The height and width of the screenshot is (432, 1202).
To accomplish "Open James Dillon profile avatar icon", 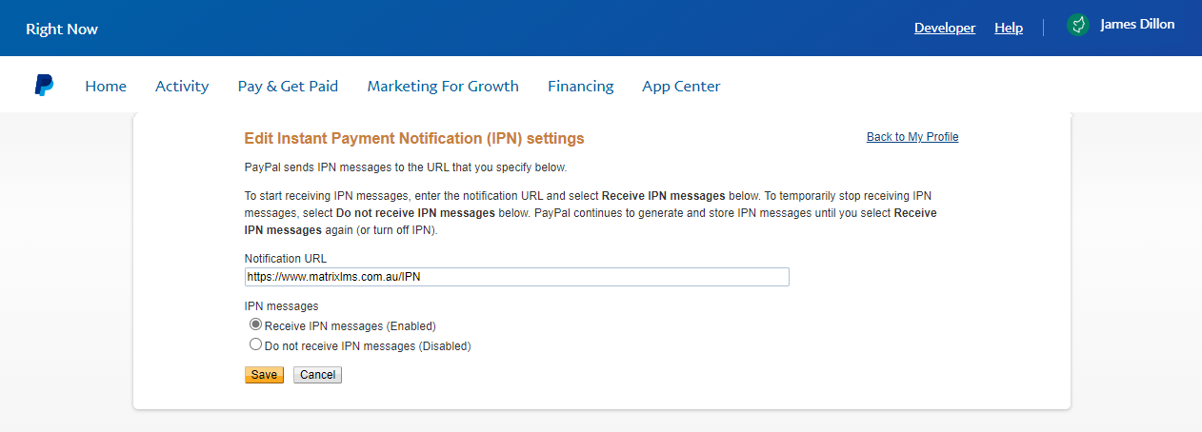I will click(1077, 26).
